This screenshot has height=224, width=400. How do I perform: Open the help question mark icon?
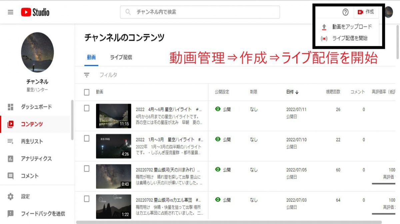346,12
